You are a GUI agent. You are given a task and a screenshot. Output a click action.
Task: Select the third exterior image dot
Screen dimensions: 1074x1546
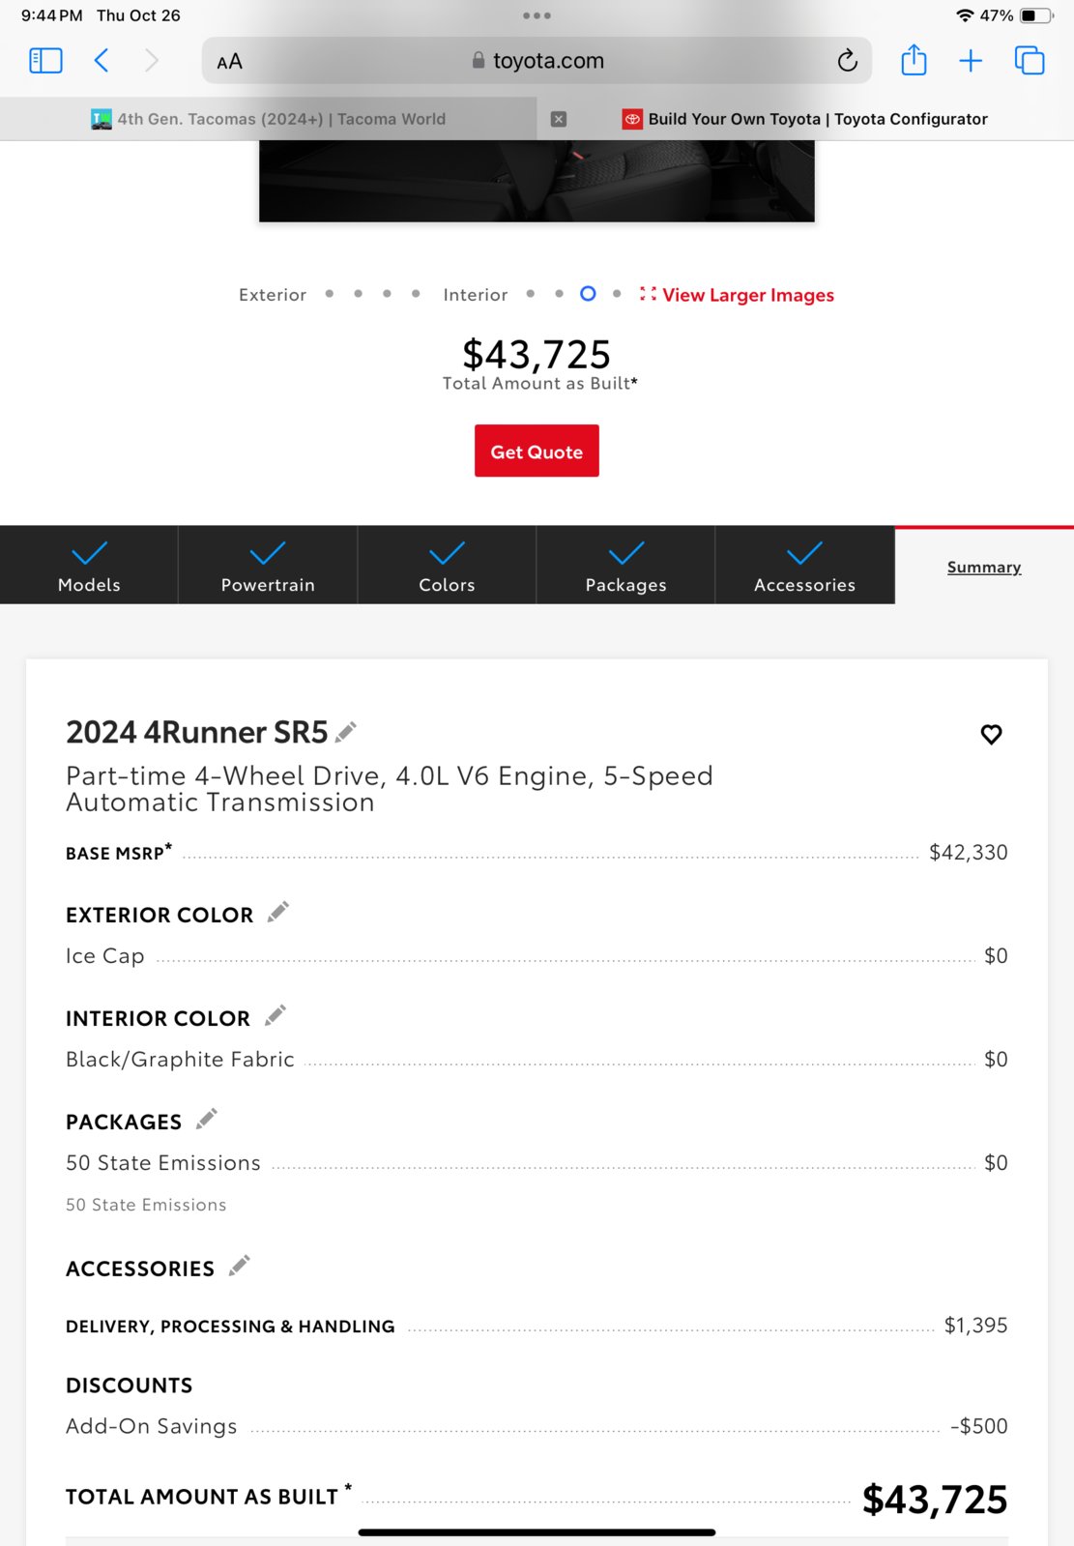[387, 294]
